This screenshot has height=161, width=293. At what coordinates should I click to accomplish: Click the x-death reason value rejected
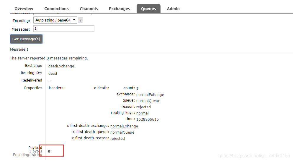(143, 107)
